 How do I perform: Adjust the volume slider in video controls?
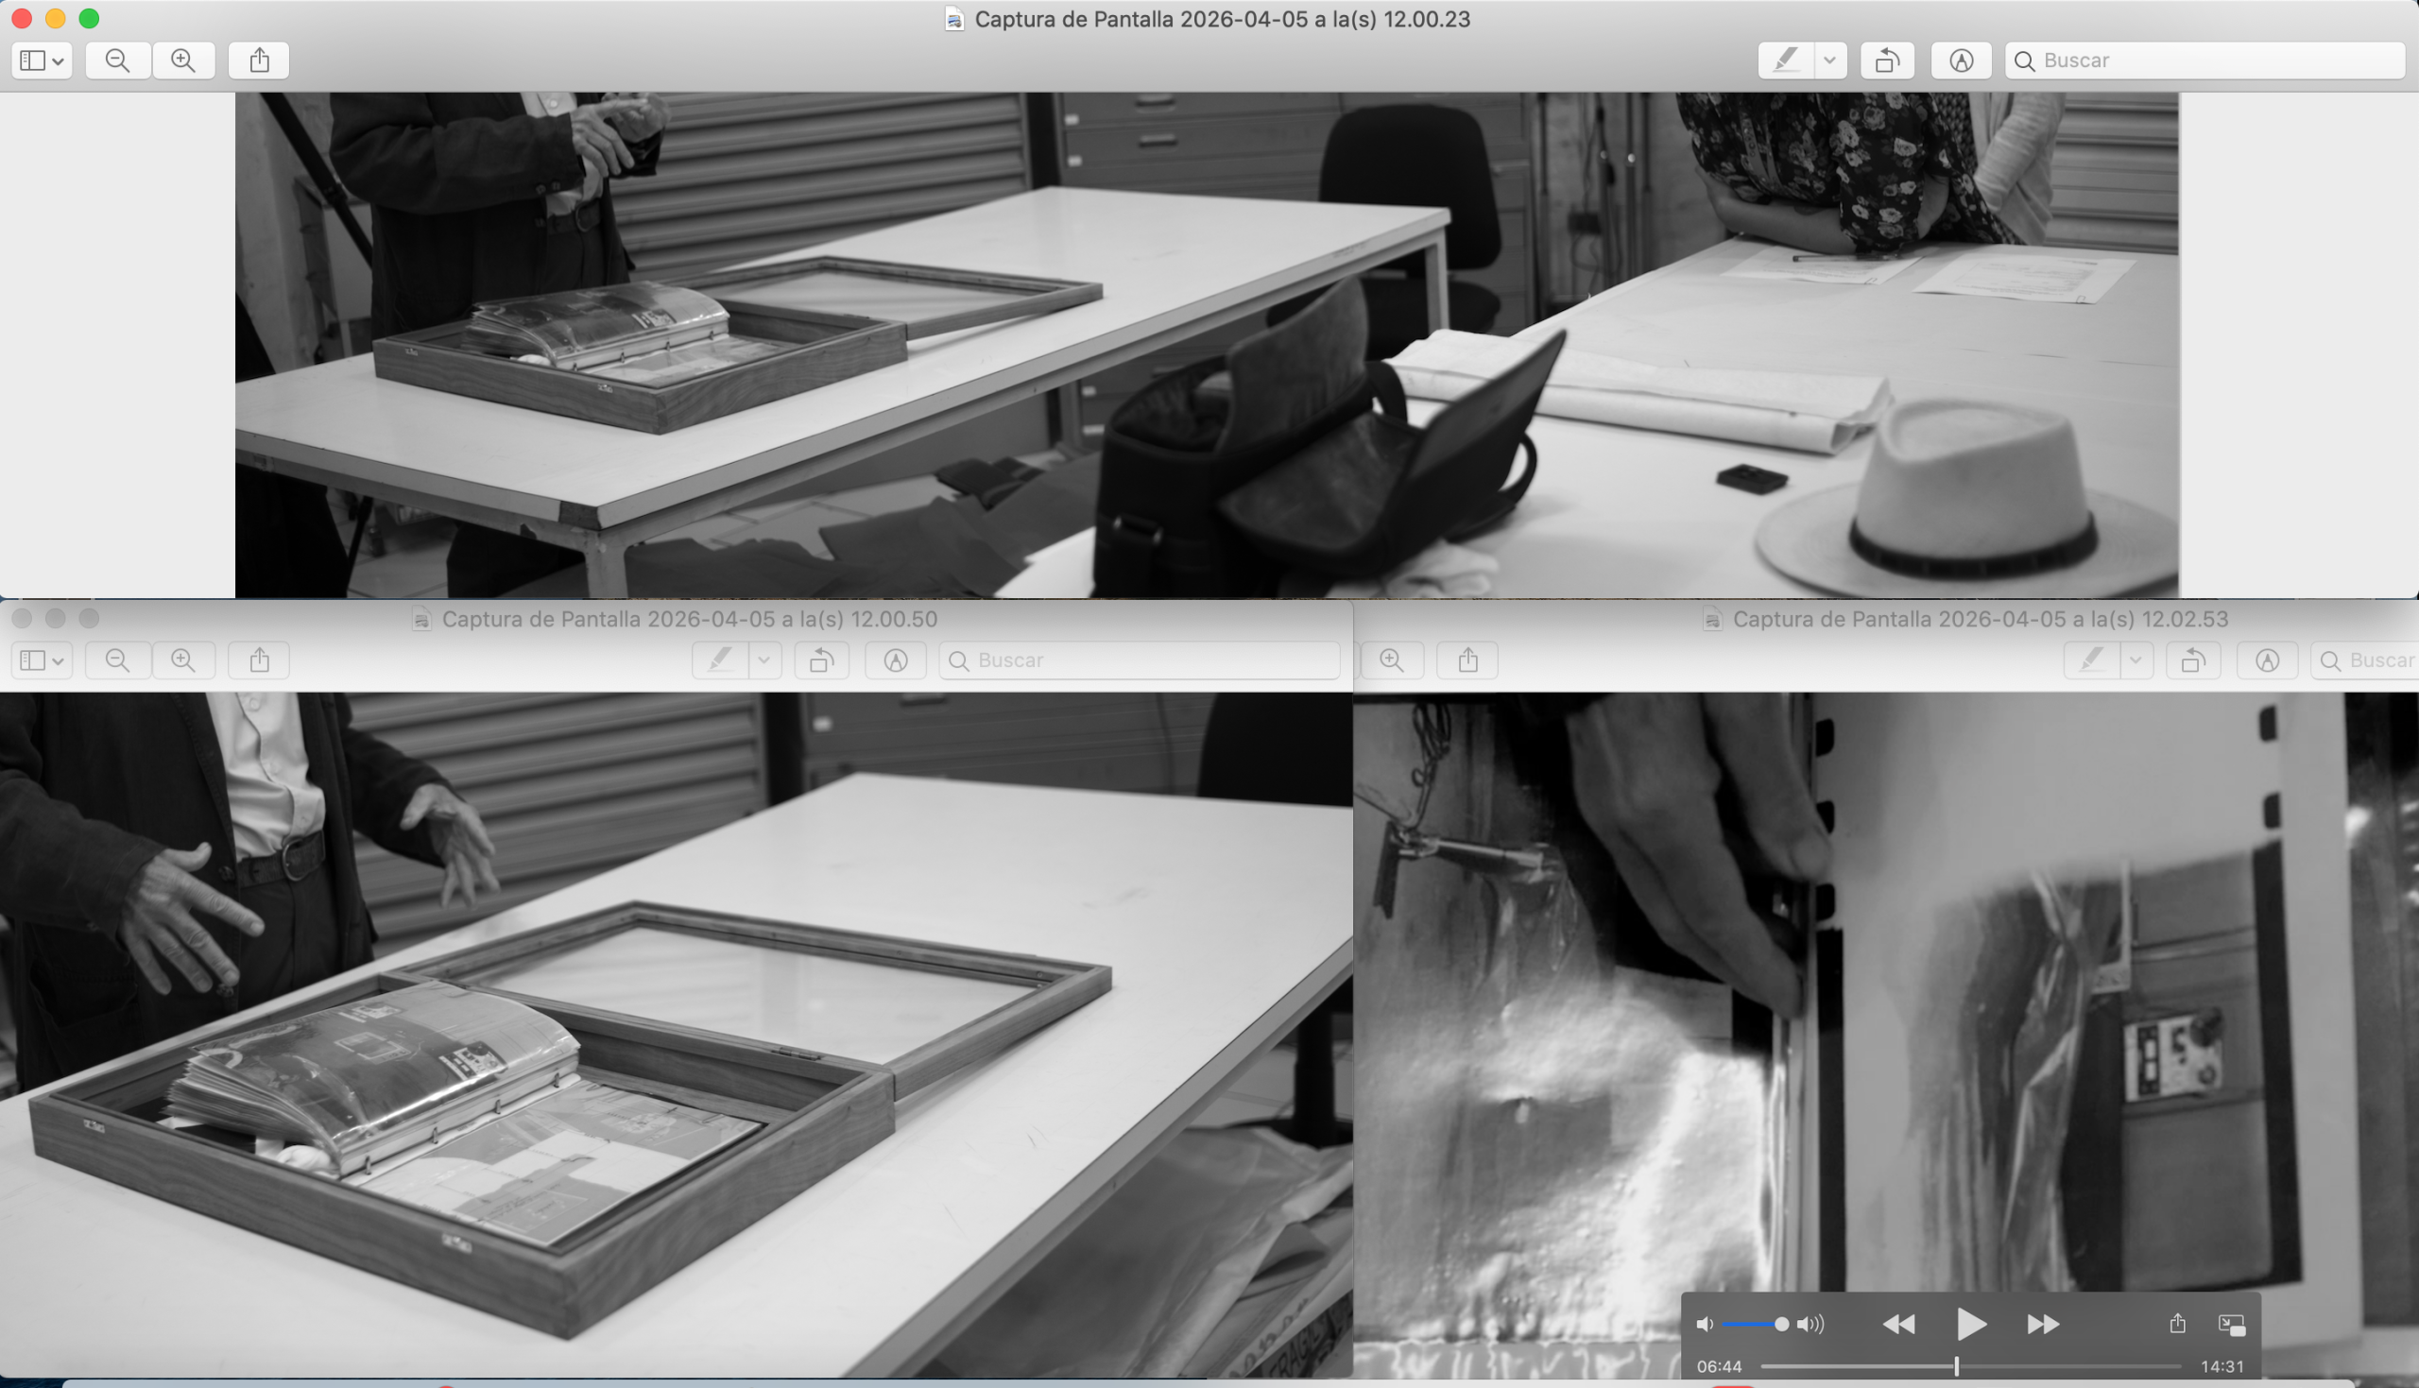tap(1780, 1324)
